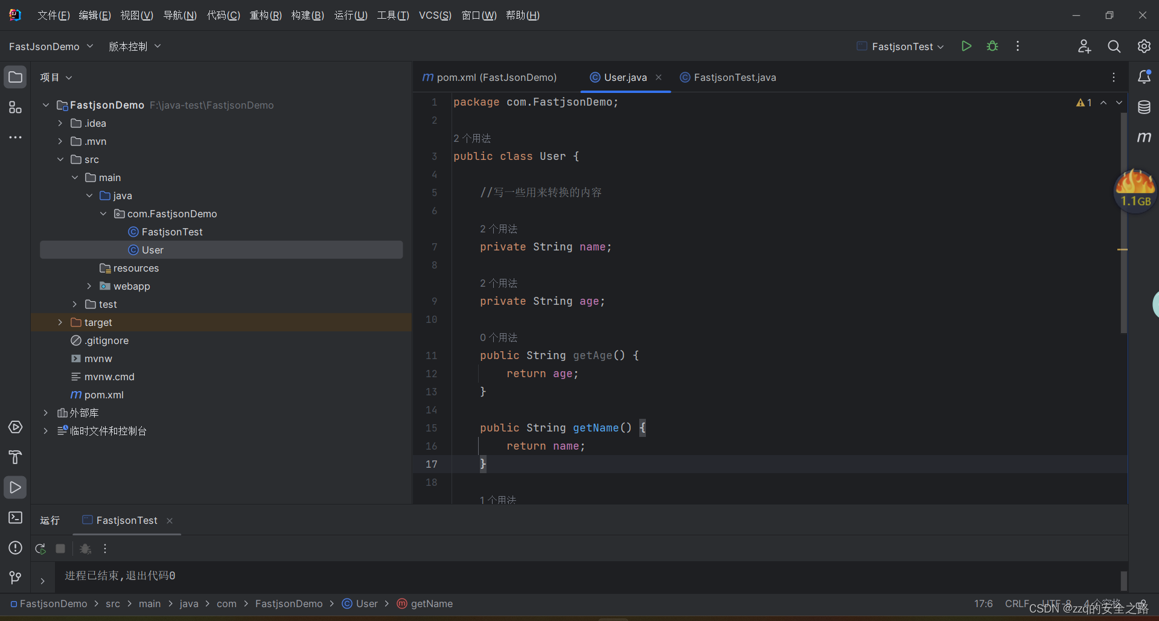Switch to the pom.xml editor tab
1159x621 pixels.
[490, 77]
